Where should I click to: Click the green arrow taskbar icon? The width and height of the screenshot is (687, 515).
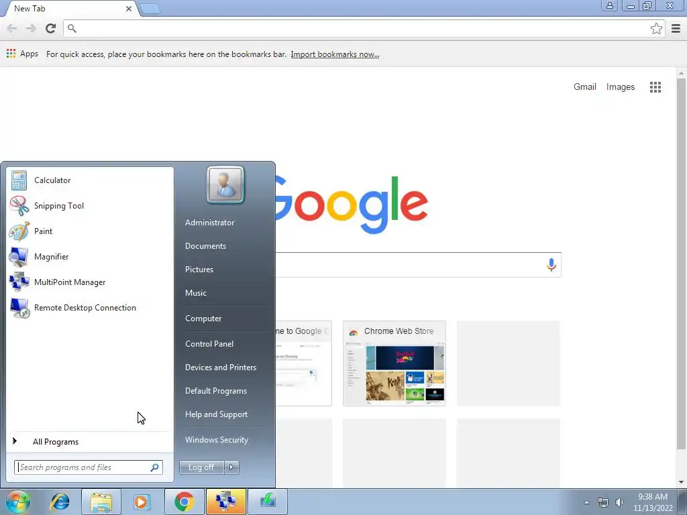267,502
